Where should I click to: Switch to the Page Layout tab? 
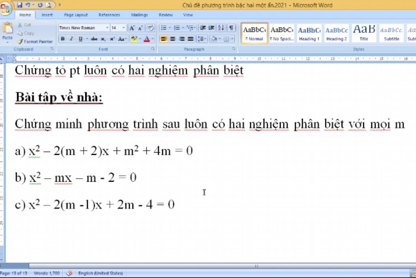(x=76, y=15)
